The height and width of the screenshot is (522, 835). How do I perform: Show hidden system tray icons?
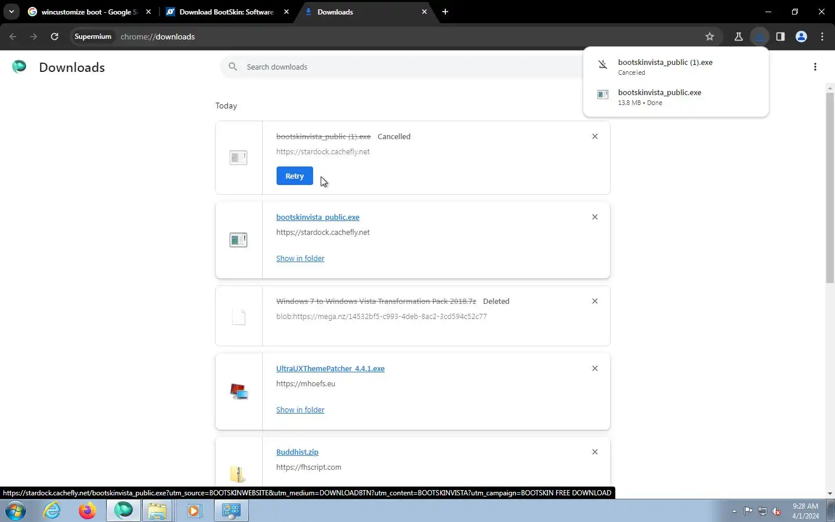tap(734, 511)
